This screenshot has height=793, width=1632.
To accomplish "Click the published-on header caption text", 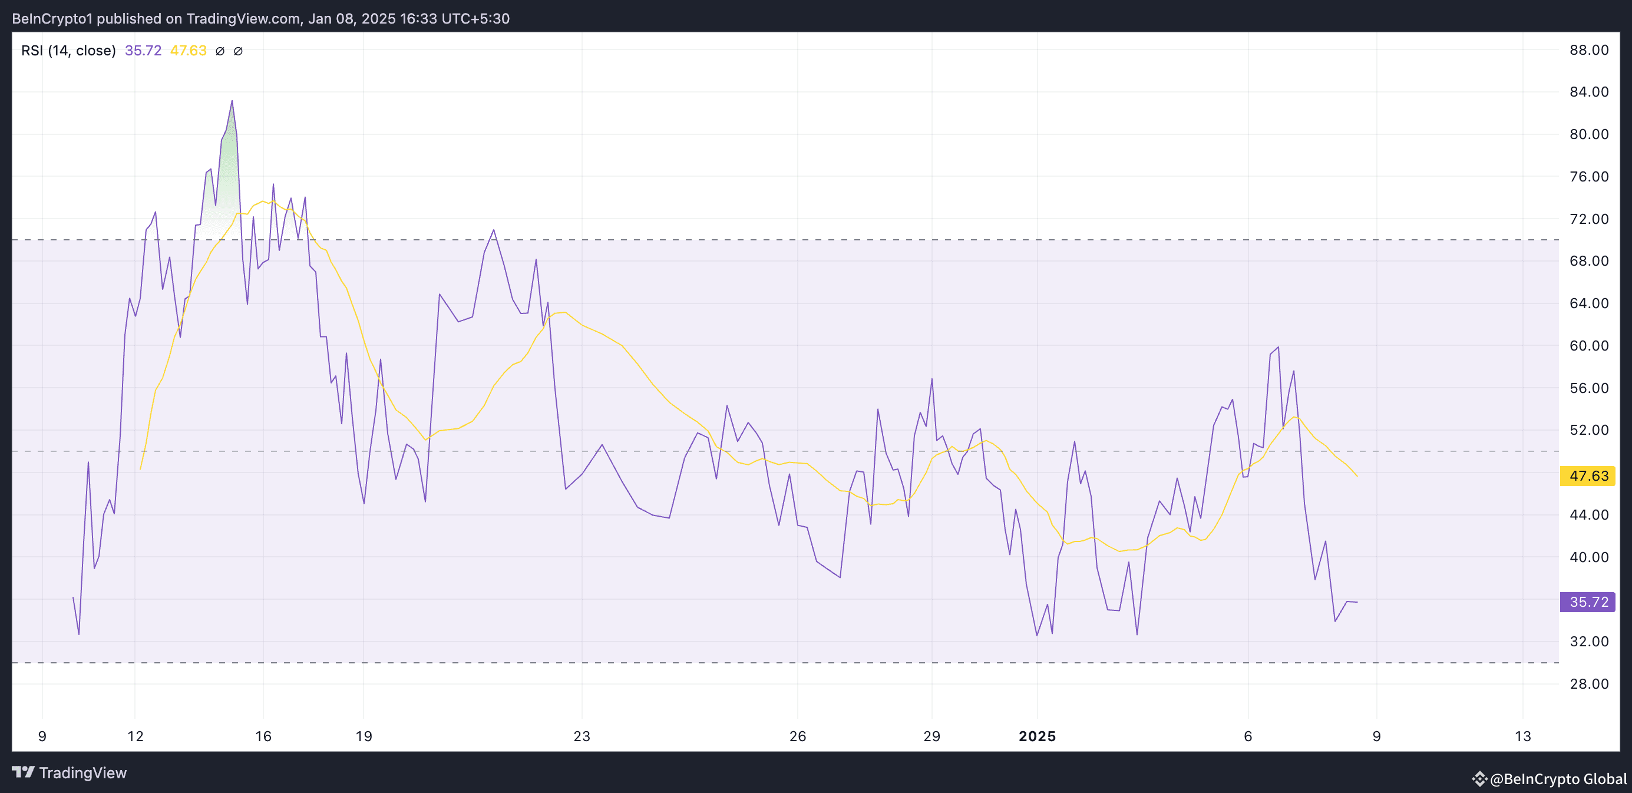I will pyautogui.click(x=260, y=18).
